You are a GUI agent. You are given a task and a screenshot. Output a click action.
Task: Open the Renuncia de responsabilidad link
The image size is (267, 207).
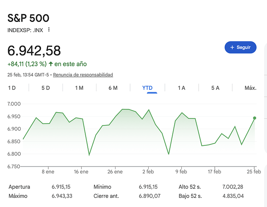[x=83, y=75]
